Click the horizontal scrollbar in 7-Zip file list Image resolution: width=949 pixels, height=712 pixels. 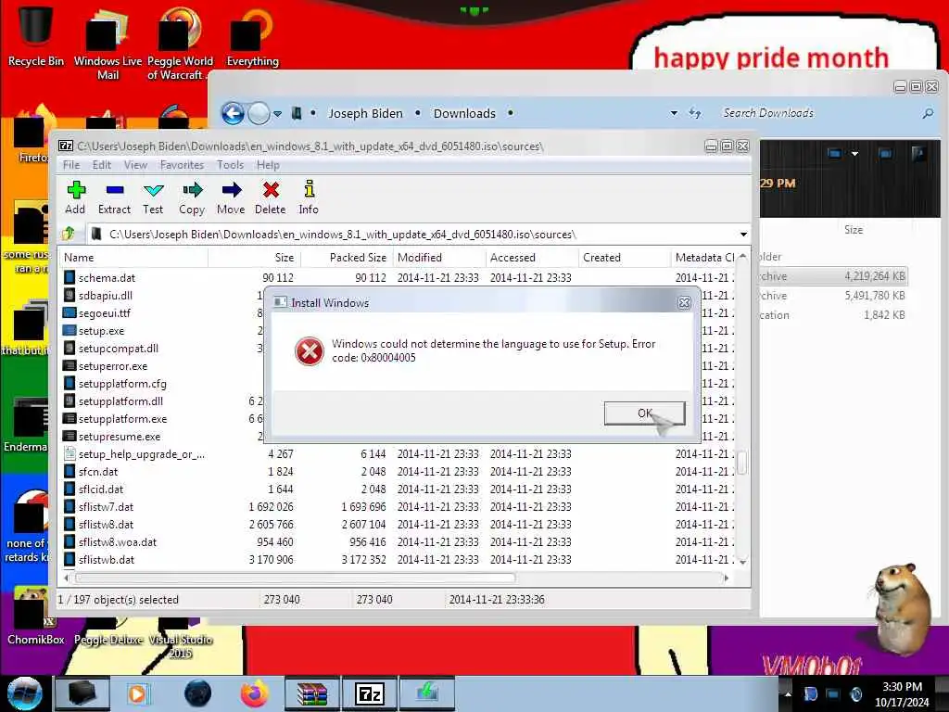(295, 578)
